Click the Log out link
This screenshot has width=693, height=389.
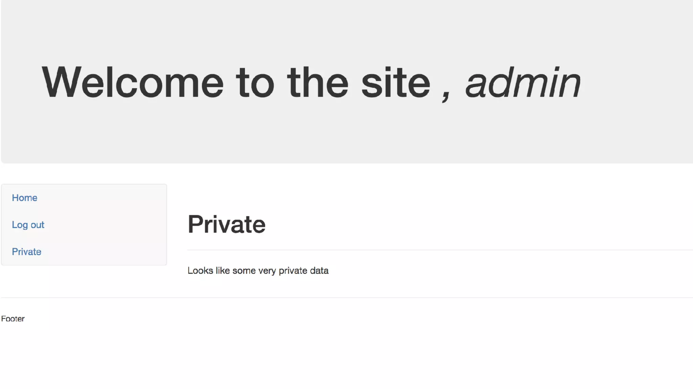28,225
